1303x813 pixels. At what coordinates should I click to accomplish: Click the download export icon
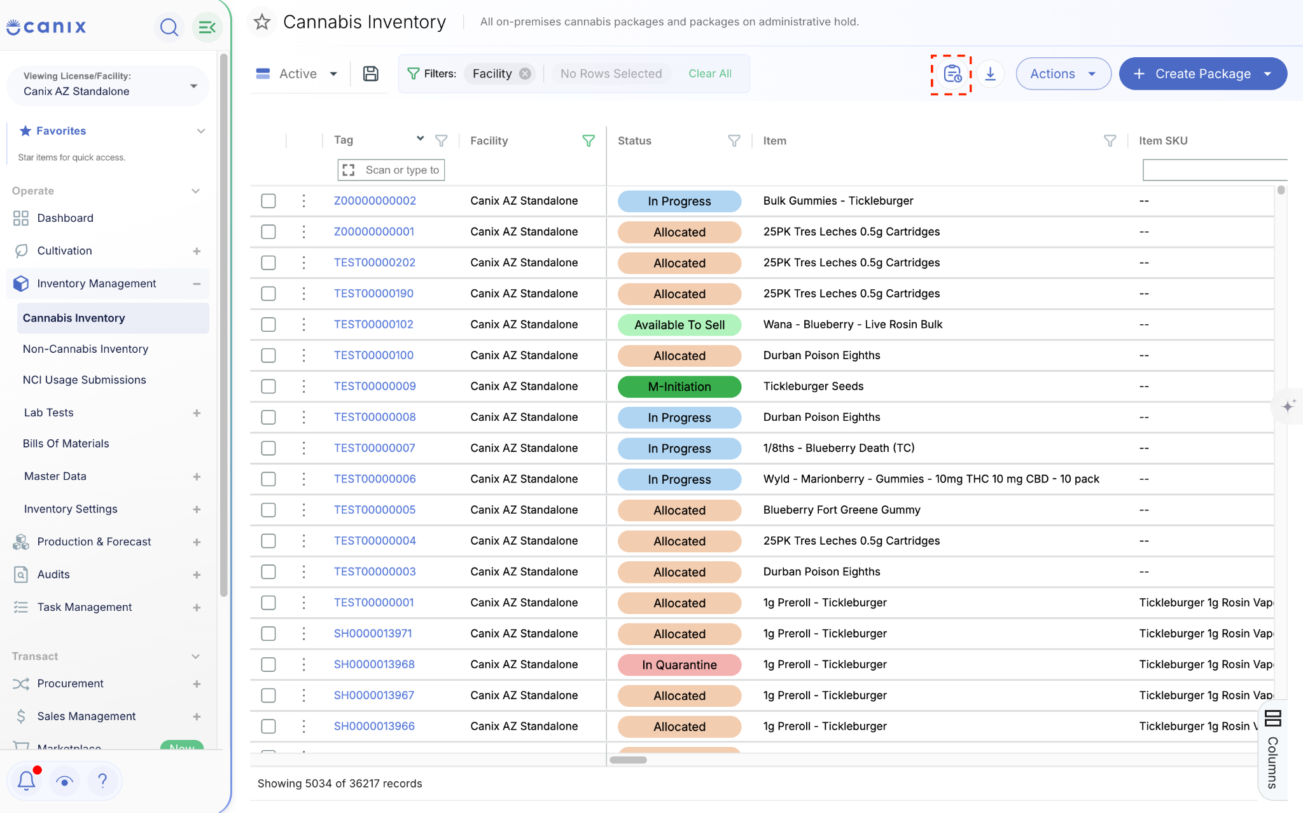point(991,74)
